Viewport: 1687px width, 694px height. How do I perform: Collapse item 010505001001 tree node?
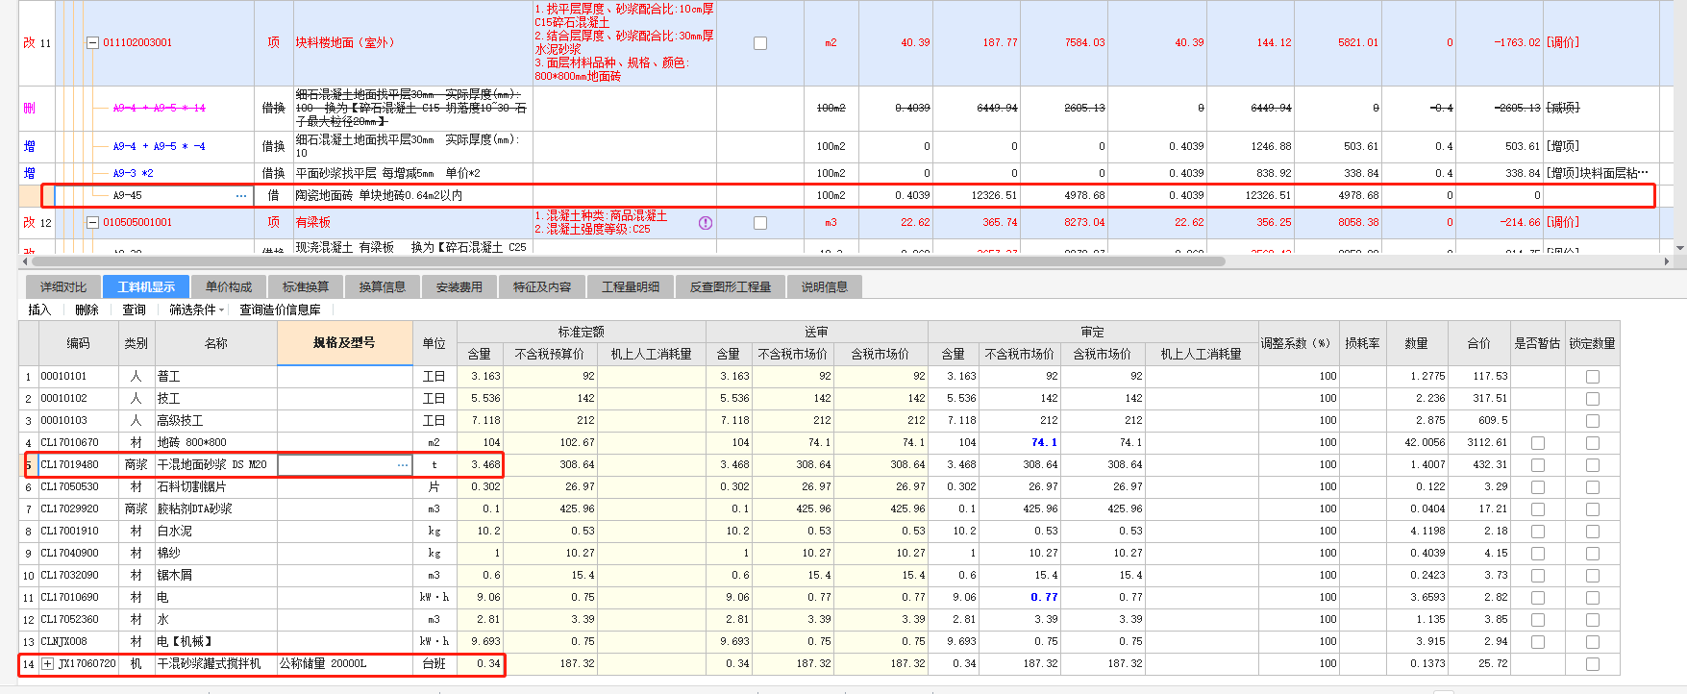tap(92, 223)
